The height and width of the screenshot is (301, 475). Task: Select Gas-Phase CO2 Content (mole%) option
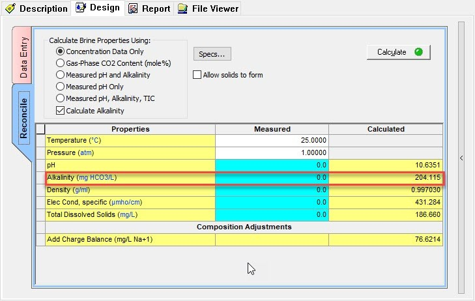point(113,63)
